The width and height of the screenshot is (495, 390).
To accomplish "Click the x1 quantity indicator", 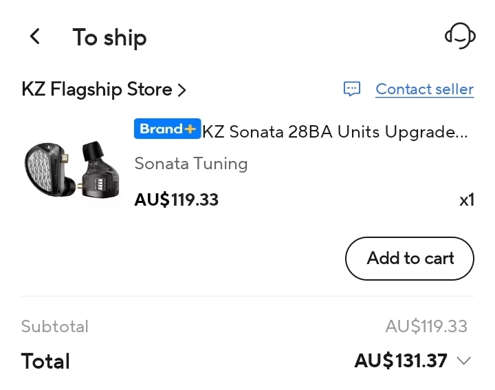I will 467,200.
